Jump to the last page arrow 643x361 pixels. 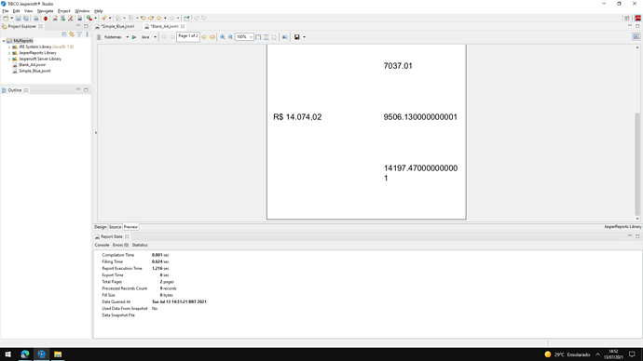(212, 37)
